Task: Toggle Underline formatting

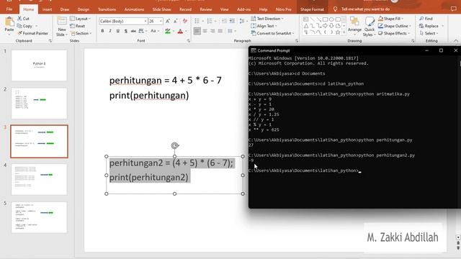Action: click(x=118, y=31)
